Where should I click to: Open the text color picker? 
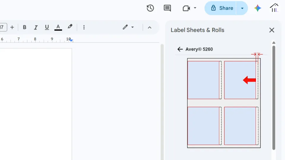coord(58,27)
